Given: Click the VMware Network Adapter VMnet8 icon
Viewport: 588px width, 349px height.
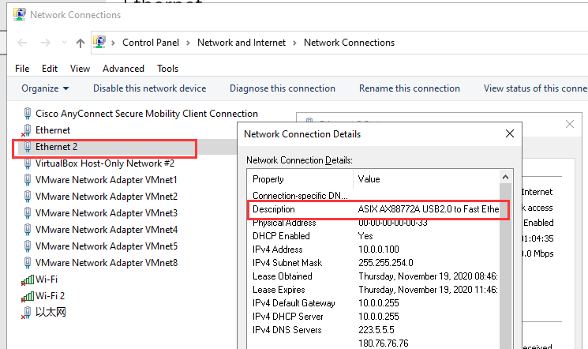Looking at the screenshot, I should (x=28, y=263).
